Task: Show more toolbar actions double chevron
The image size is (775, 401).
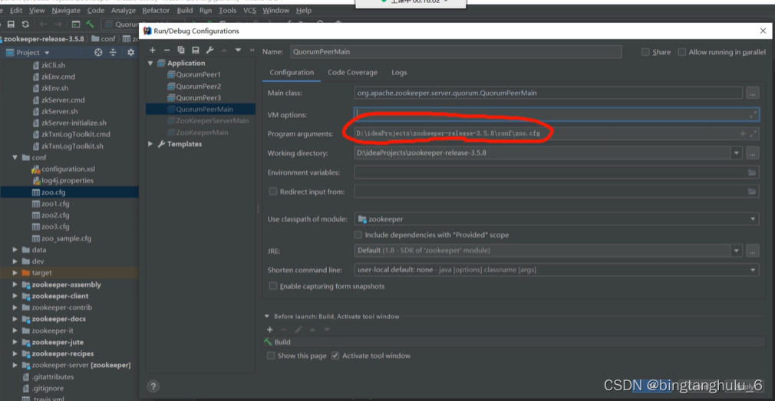Action: (x=252, y=51)
